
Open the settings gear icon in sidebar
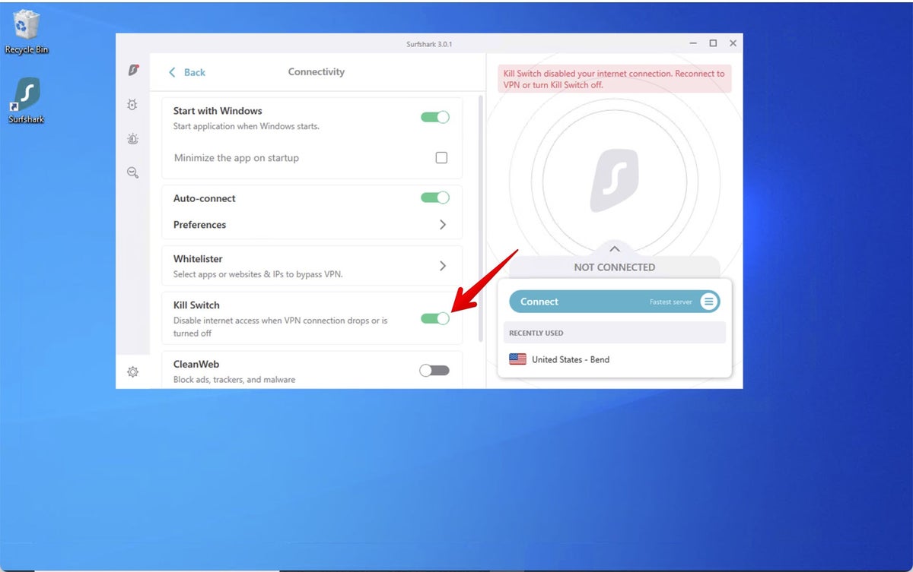tap(132, 372)
